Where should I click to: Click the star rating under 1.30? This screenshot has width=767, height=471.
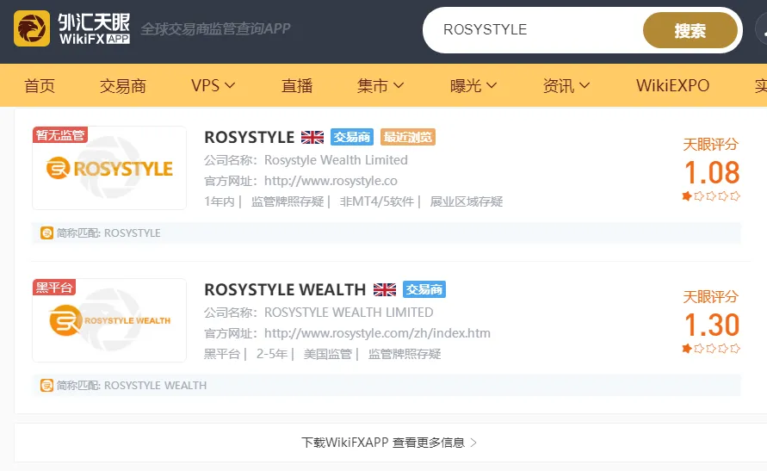711,348
